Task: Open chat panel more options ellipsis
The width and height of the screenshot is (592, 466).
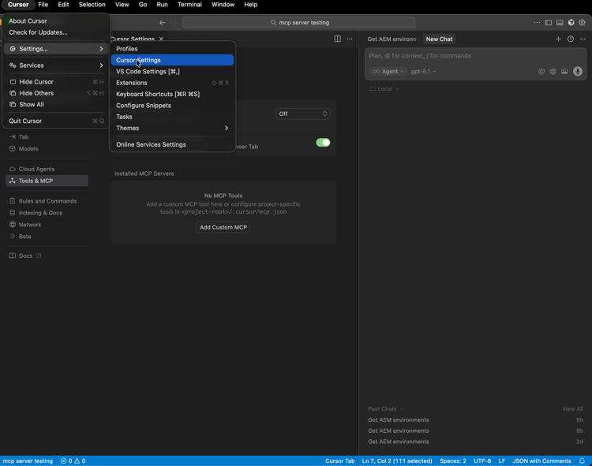Action: coord(583,39)
